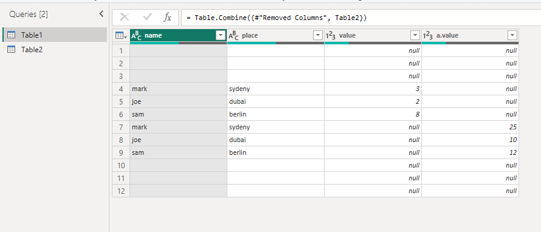Click the value cell showing 8

(x=373, y=114)
